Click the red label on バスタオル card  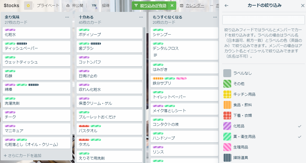[84, 126]
